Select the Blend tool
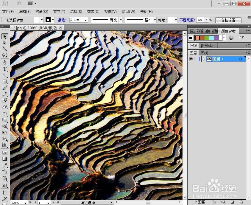This screenshot has width=251, height=205. (x=5, y=171)
